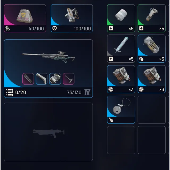Select the magazine attachment slot

tap(55, 79)
